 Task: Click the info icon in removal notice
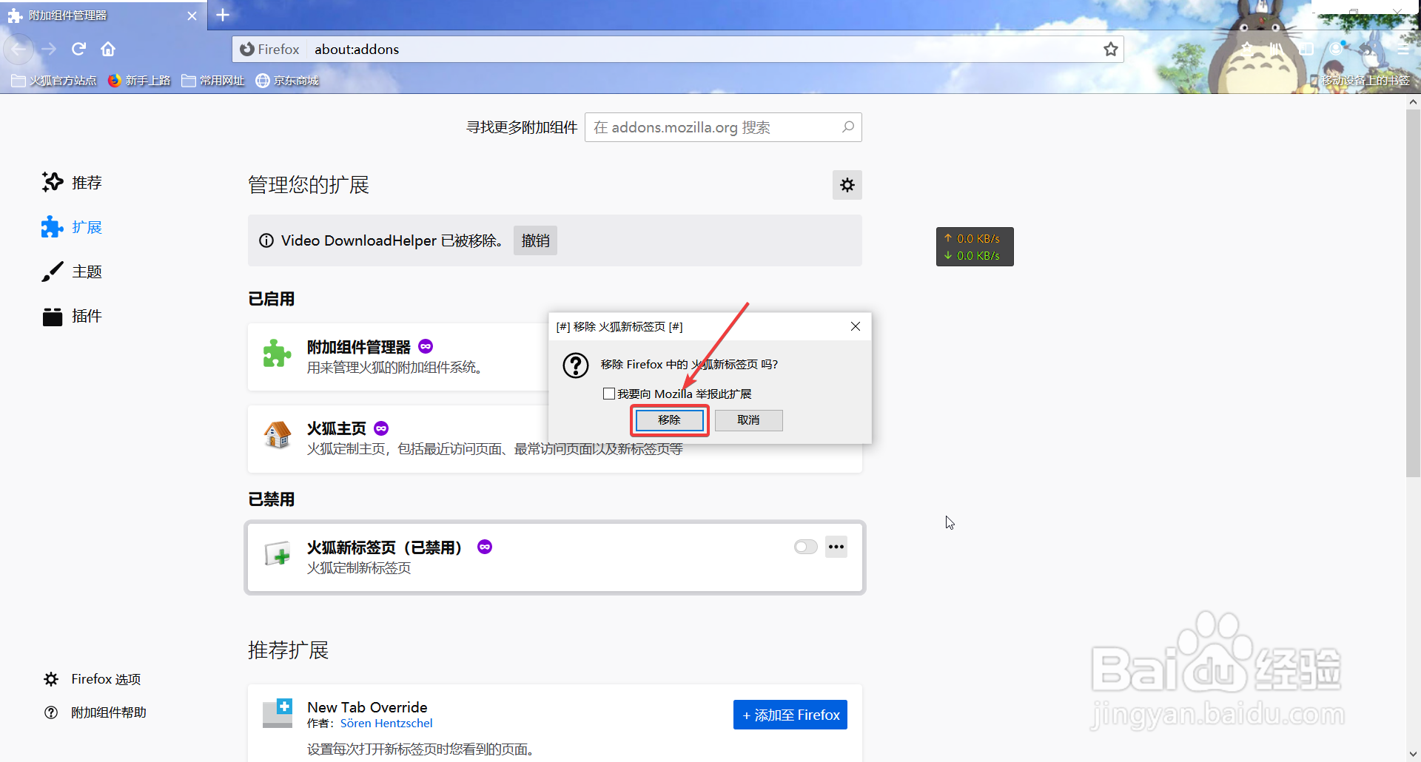pyautogui.click(x=266, y=240)
